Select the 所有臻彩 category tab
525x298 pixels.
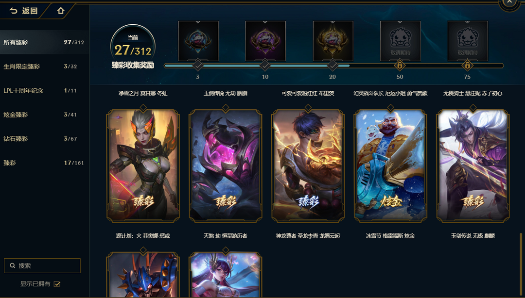coord(45,43)
